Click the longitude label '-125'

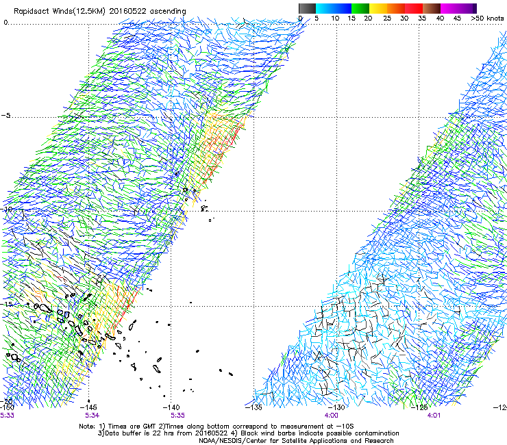tap(419, 407)
